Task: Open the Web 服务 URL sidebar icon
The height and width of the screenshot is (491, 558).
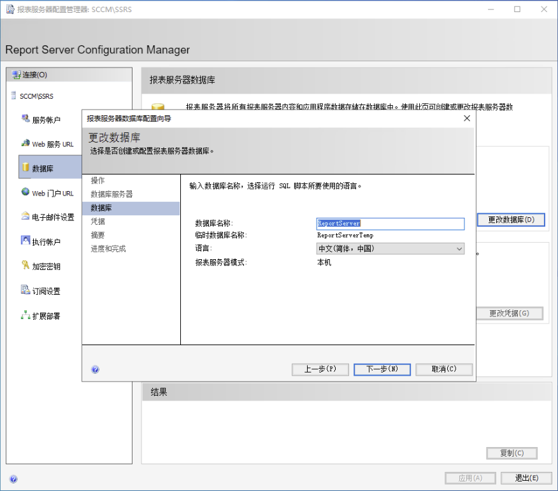Action: tap(25, 143)
